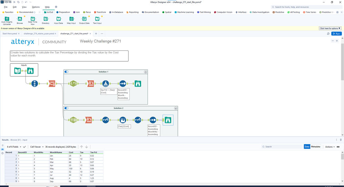Click the Cross Tab tool in Solution 2

[89, 120]
